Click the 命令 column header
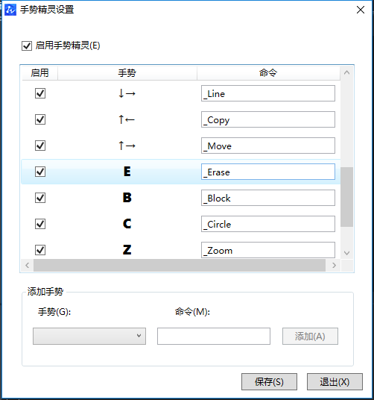Viewport: 374px width, 400px height. [x=268, y=73]
